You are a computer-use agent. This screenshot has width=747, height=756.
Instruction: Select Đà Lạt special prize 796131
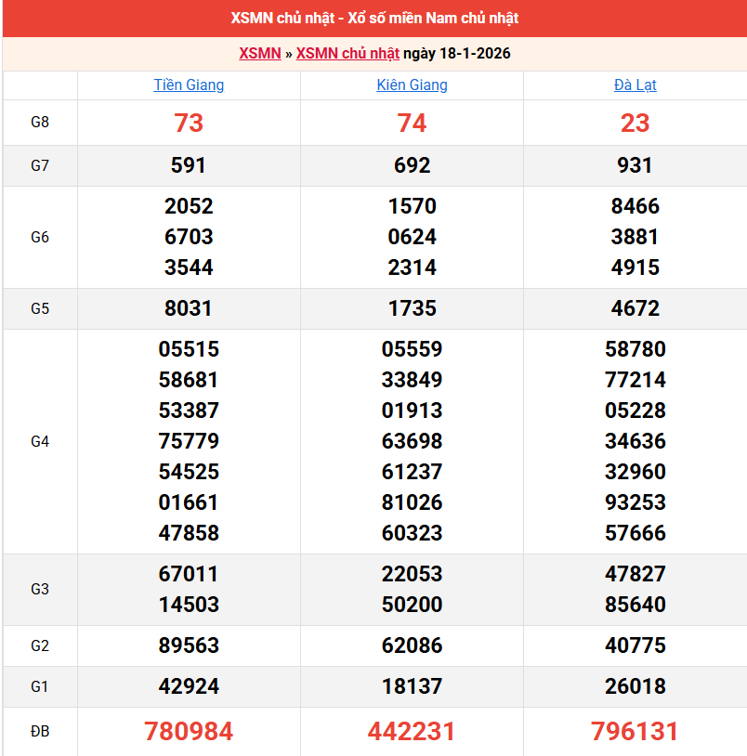pos(635,732)
